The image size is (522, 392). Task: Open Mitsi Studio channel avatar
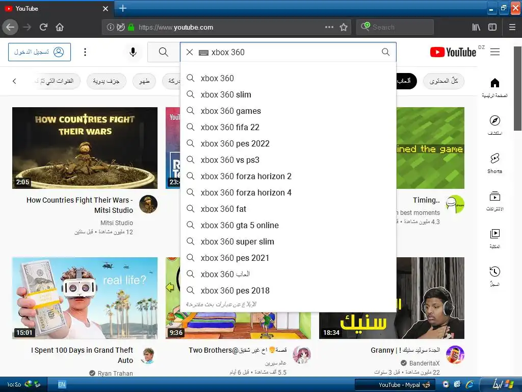(148, 204)
